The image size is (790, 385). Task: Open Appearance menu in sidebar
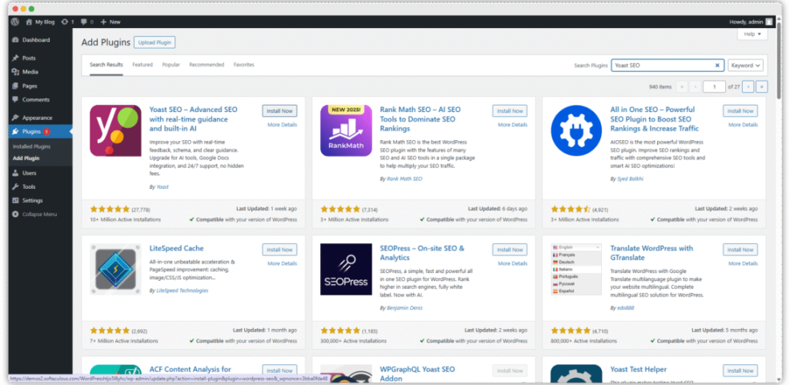pos(37,118)
